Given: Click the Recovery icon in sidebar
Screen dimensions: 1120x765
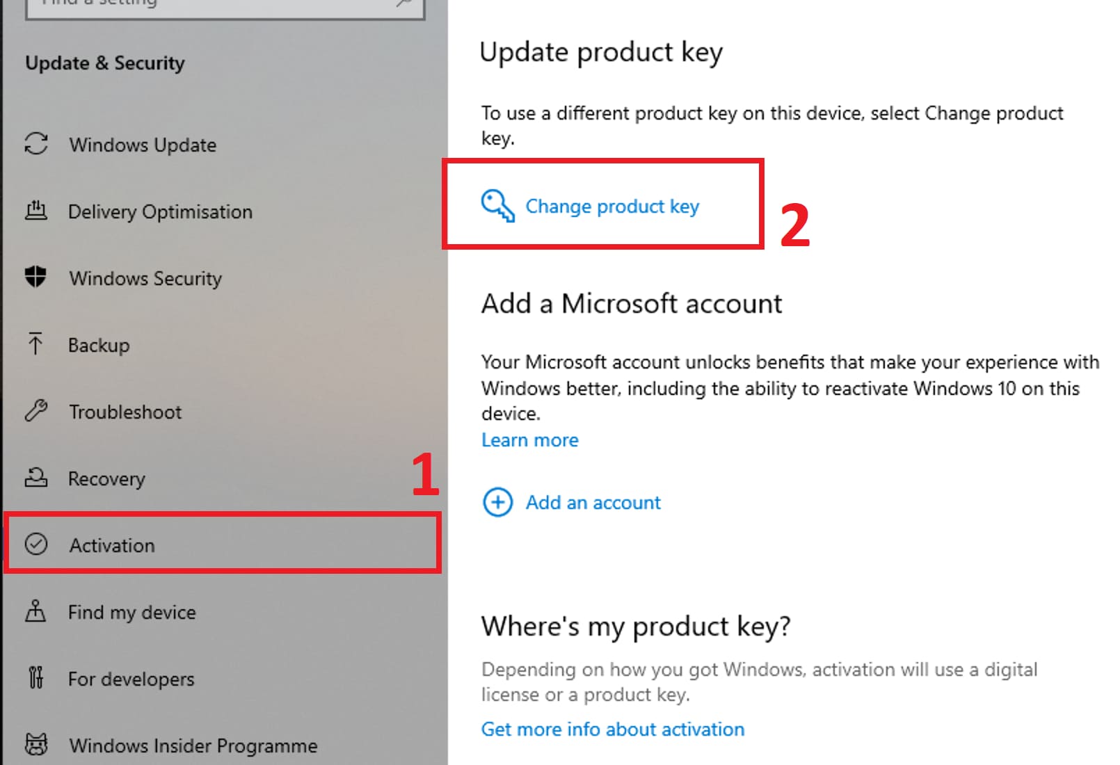Looking at the screenshot, I should 36,477.
